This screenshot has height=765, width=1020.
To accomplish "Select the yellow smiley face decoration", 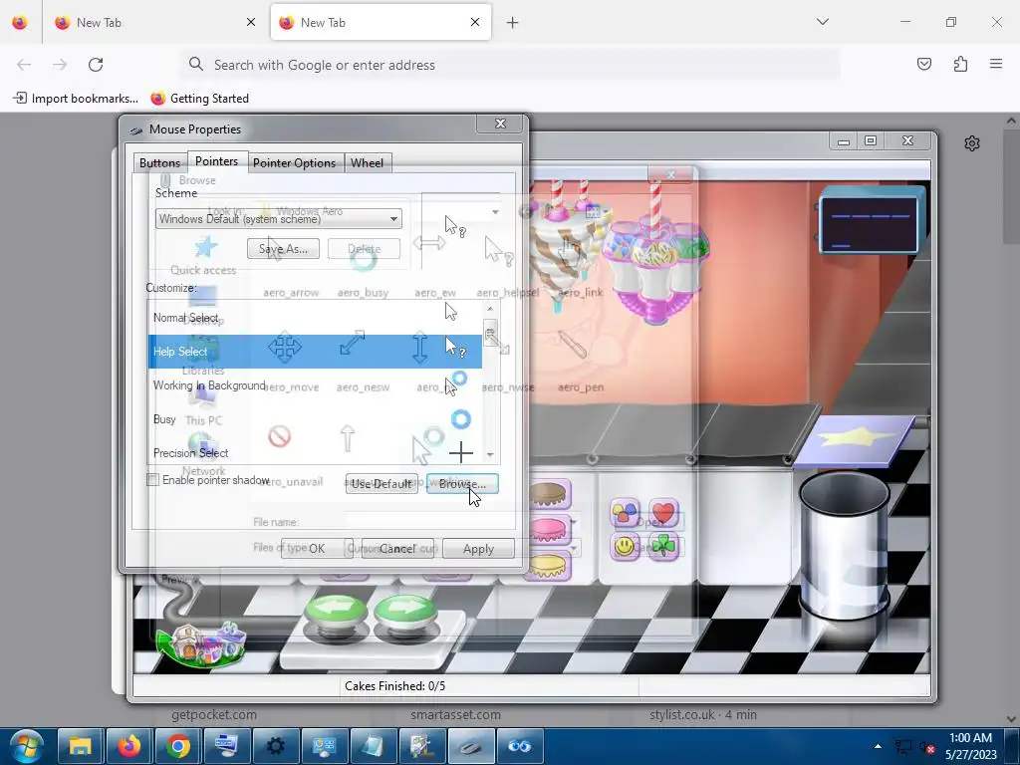I will tap(626, 547).
